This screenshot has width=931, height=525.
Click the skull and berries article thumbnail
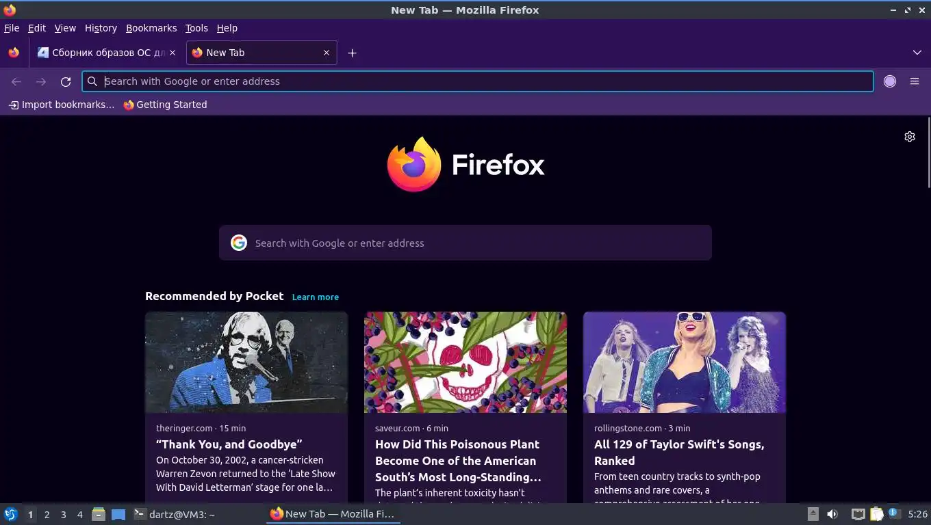[465, 362]
